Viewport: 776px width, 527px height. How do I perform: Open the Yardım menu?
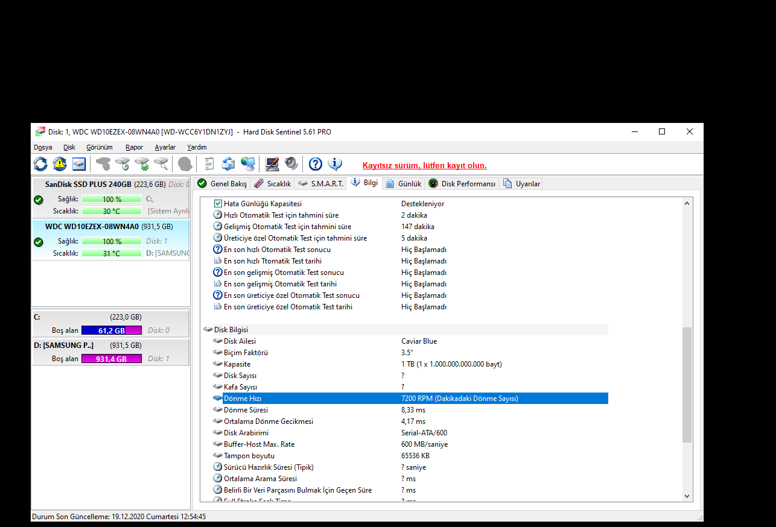pos(197,147)
